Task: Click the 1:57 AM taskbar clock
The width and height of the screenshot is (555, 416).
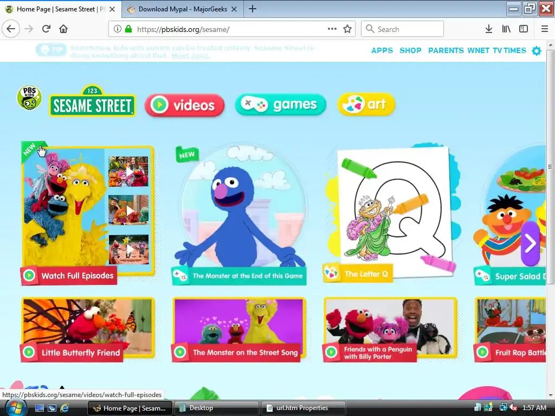Action: 534,408
